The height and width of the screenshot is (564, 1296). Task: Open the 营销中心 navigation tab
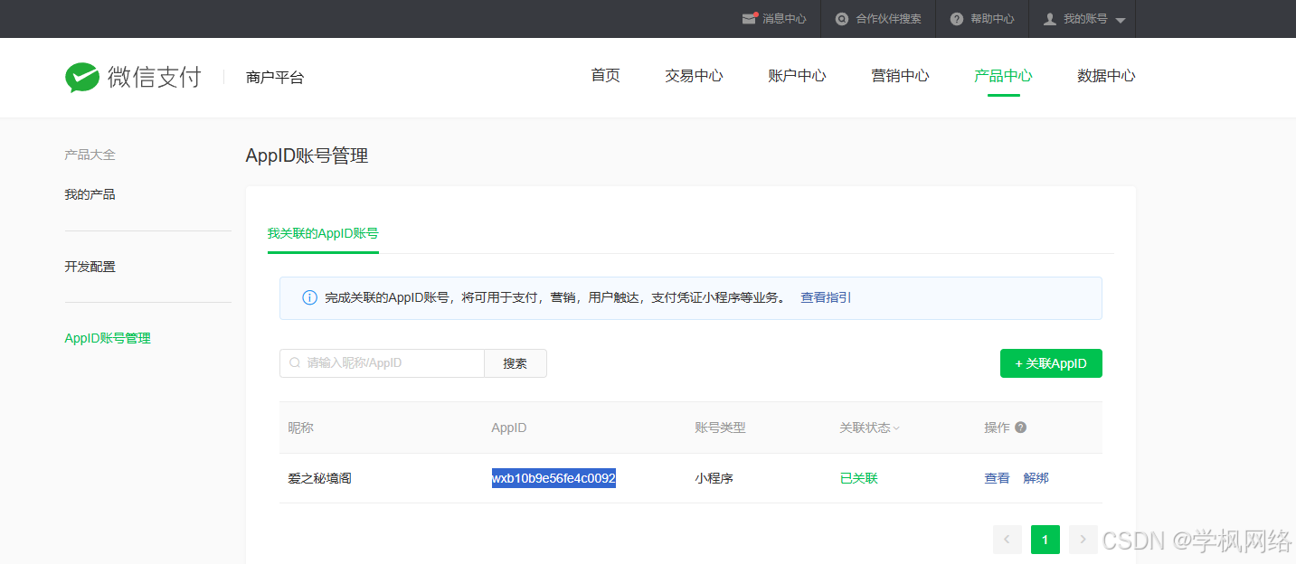pyautogui.click(x=900, y=76)
